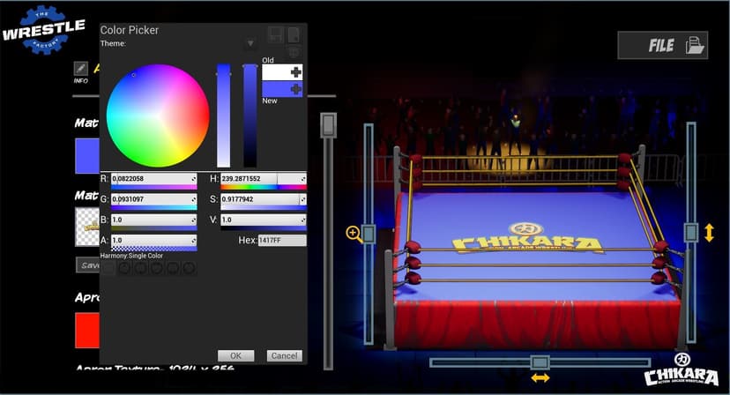
Task: Select the sixth harmony mode icon
Action: 189,268
